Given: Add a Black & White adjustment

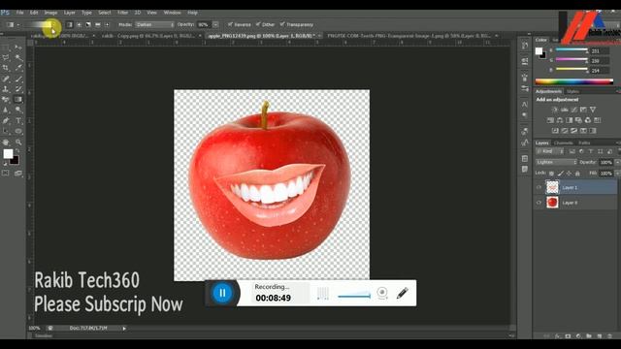Looking at the screenshot, I should [x=570, y=120].
